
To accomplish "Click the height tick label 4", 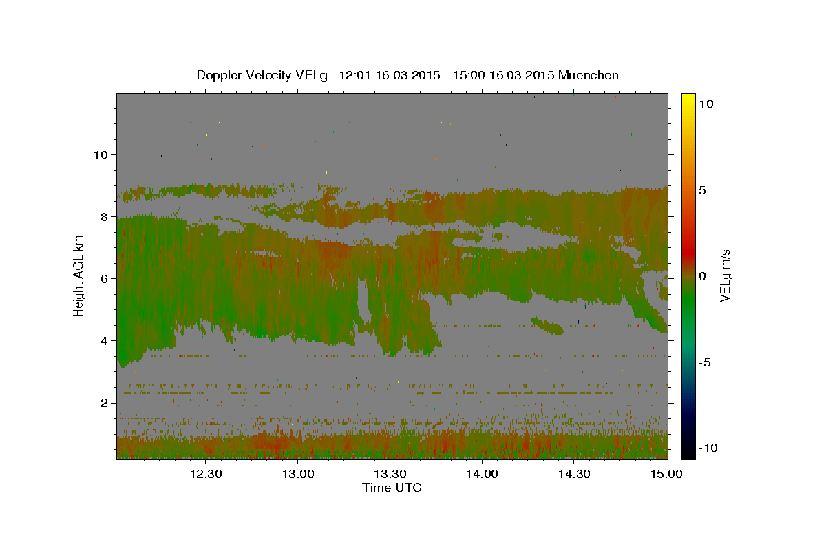I will click(105, 340).
